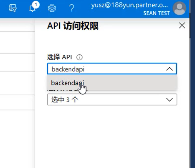The width and height of the screenshot is (195, 168).
Task: Open the help question mark menu
Action: pyautogui.click(x=71, y=8)
